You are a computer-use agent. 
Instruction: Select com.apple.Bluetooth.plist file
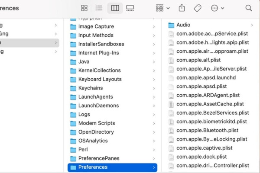211,130
